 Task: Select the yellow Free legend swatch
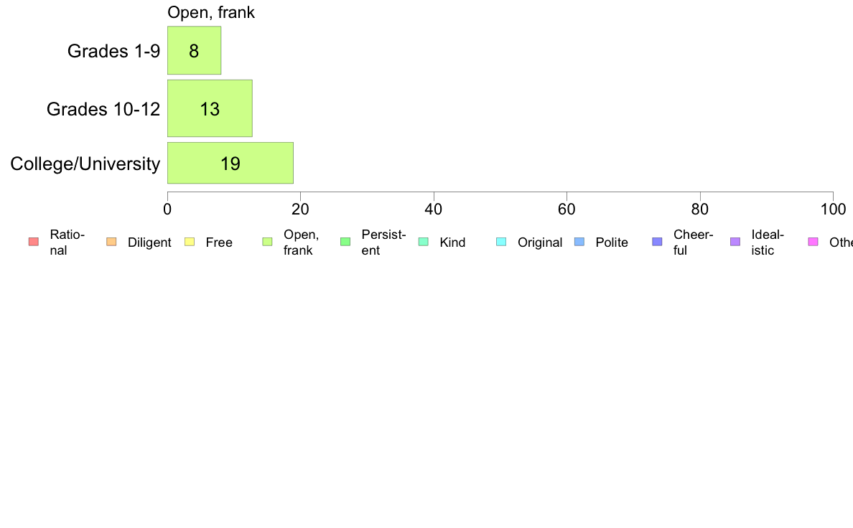point(190,242)
